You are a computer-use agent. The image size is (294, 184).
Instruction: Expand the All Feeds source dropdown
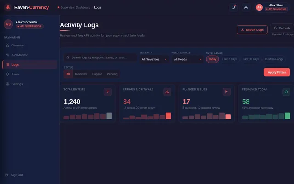(x=187, y=59)
